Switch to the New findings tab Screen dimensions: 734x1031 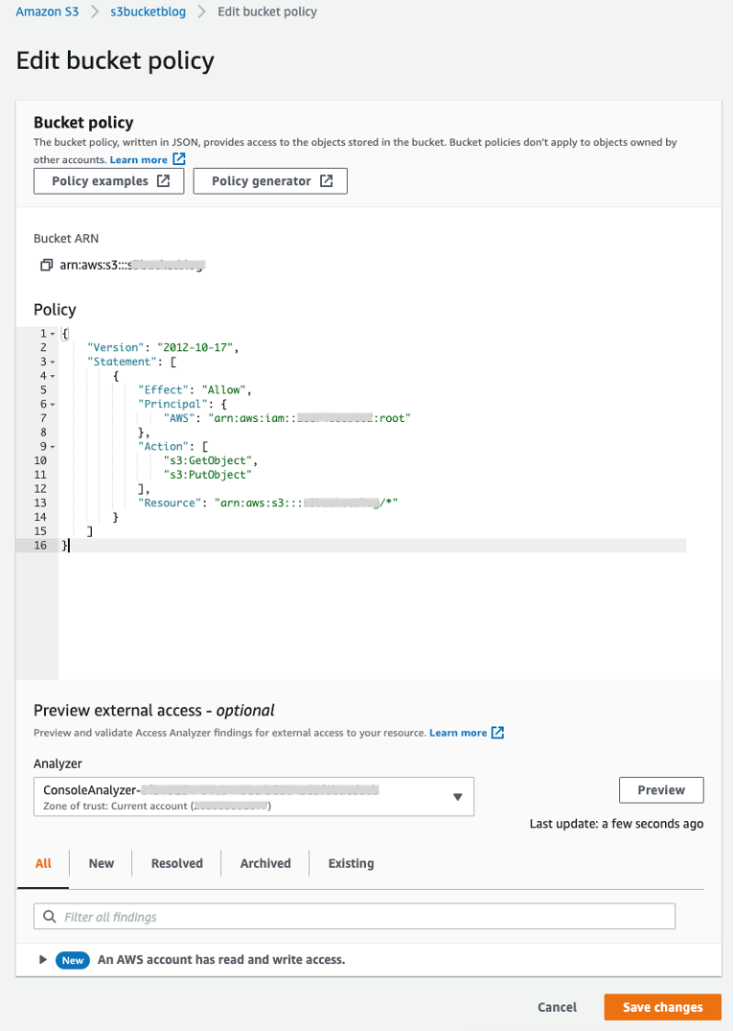[x=102, y=863]
